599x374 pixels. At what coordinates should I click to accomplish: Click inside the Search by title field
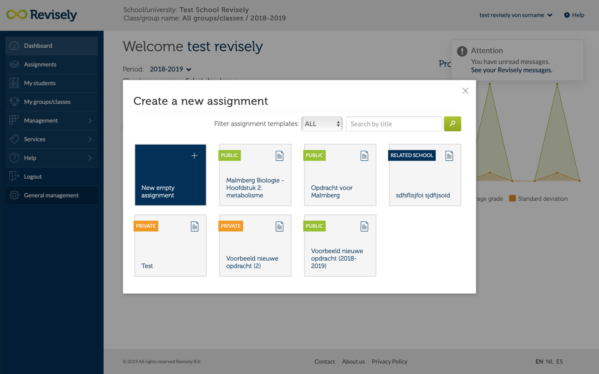(x=393, y=124)
